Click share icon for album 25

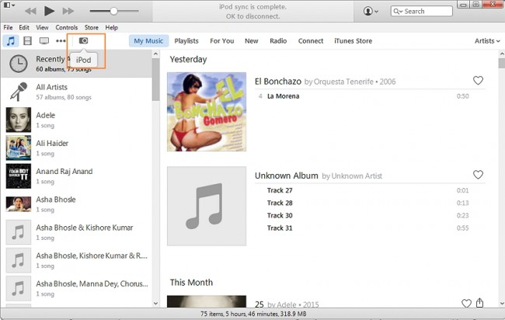point(479,303)
